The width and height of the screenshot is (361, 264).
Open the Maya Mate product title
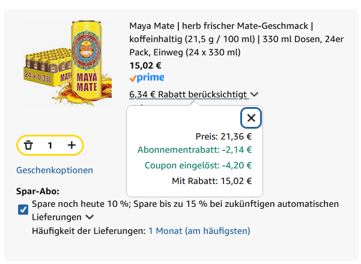coord(220,38)
